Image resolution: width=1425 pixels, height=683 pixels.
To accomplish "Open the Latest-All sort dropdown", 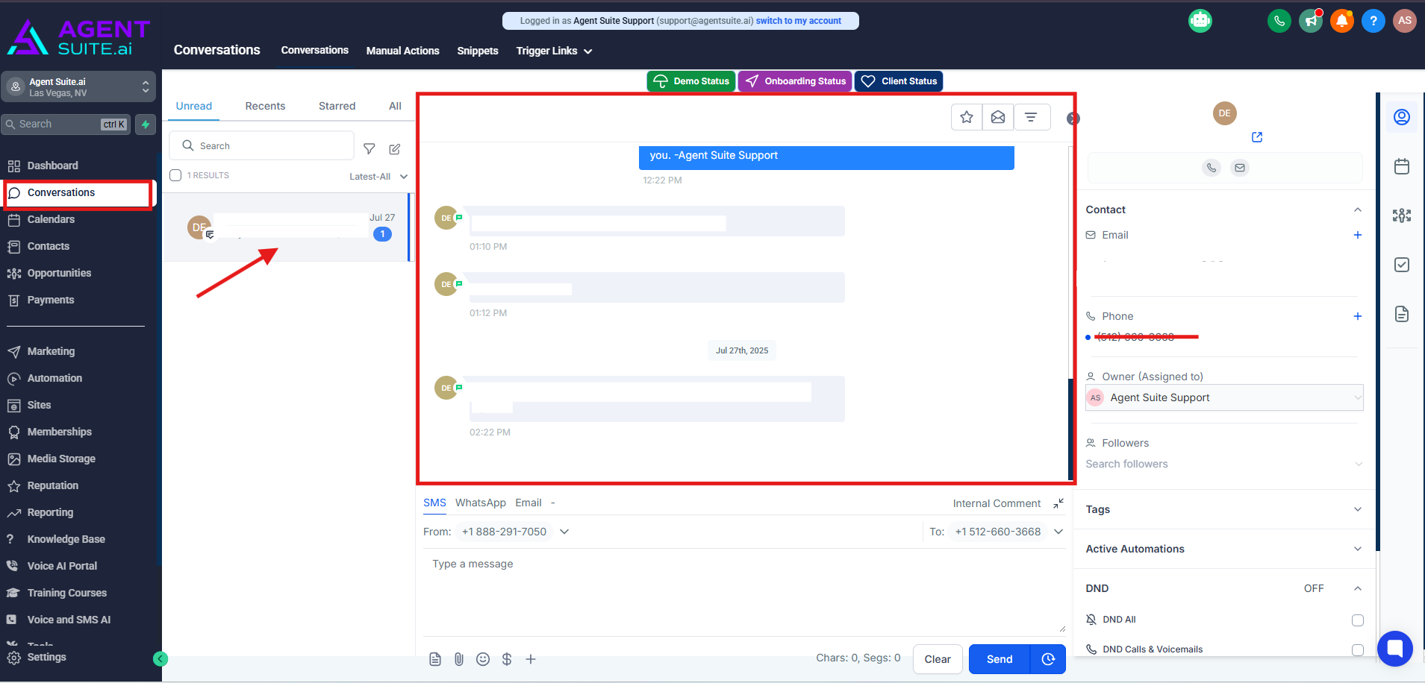I will [x=378, y=177].
